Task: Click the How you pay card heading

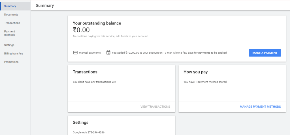Action: 195,72
